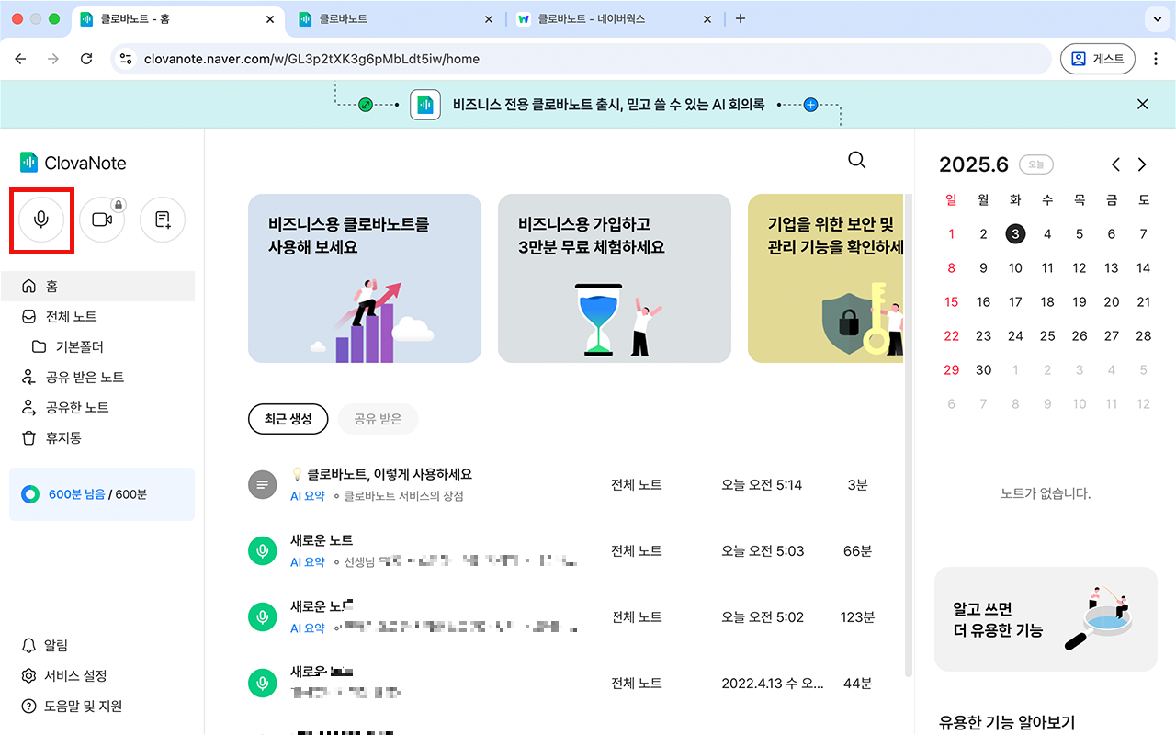
Task: Select June 3 in the calendar
Action: [1015, 234]
